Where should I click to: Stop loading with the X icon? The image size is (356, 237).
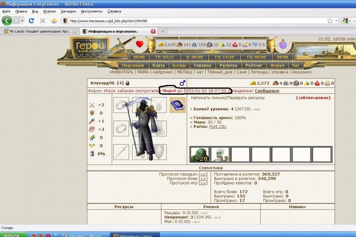(42, 21)
